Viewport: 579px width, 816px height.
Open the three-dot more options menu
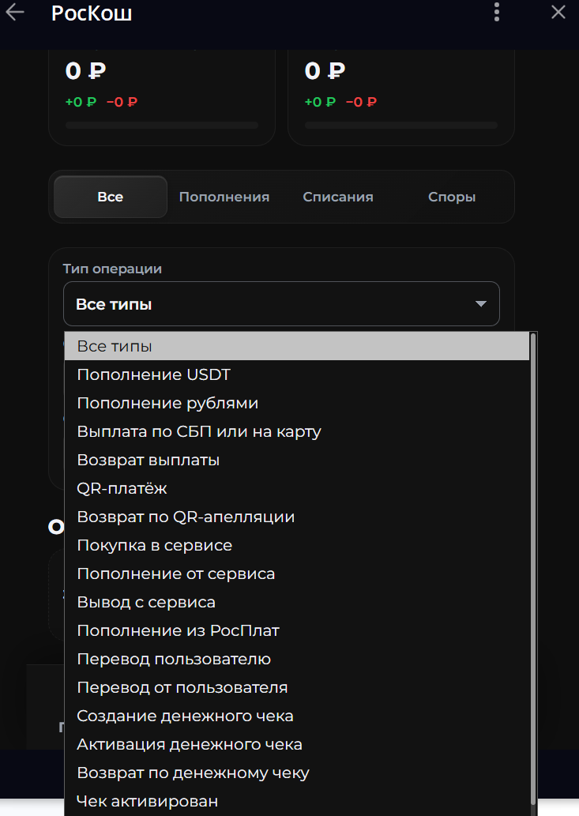point(497,12)
